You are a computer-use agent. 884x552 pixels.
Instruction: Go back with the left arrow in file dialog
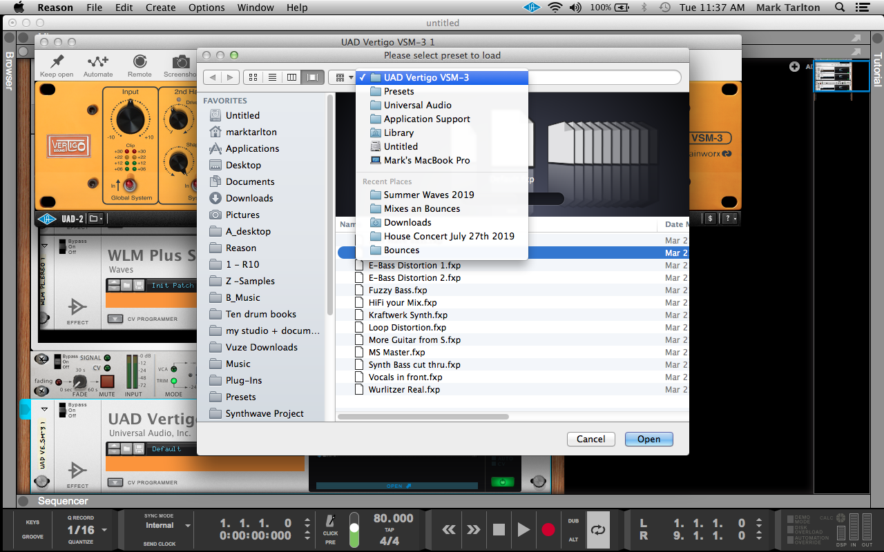213,77
